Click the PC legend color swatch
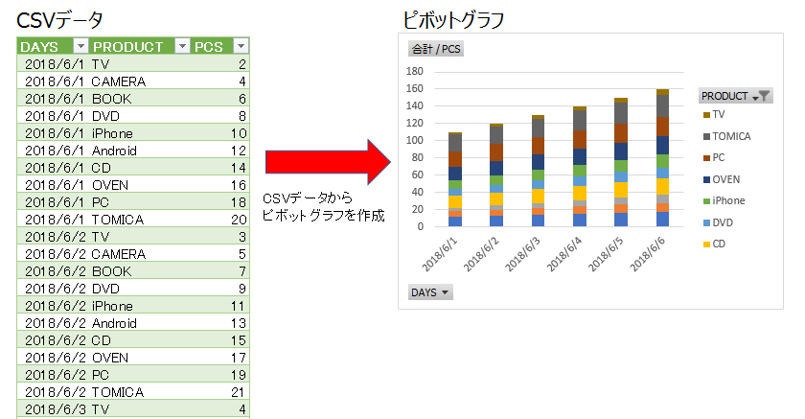The height and width of the screenshot is (419, 805). click(x=706, y=157)
